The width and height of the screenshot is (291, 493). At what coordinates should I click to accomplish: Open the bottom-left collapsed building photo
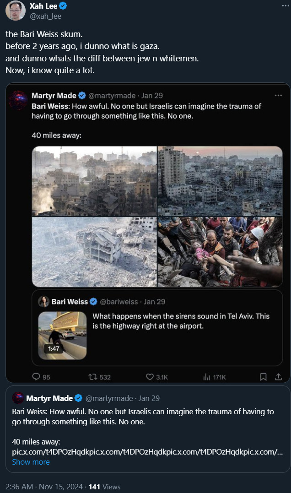pyautogui.click(x=94, y=252)
